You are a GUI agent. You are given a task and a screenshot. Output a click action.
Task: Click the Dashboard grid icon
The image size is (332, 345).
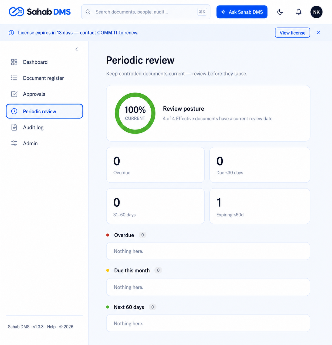click(x=14, y=62)
